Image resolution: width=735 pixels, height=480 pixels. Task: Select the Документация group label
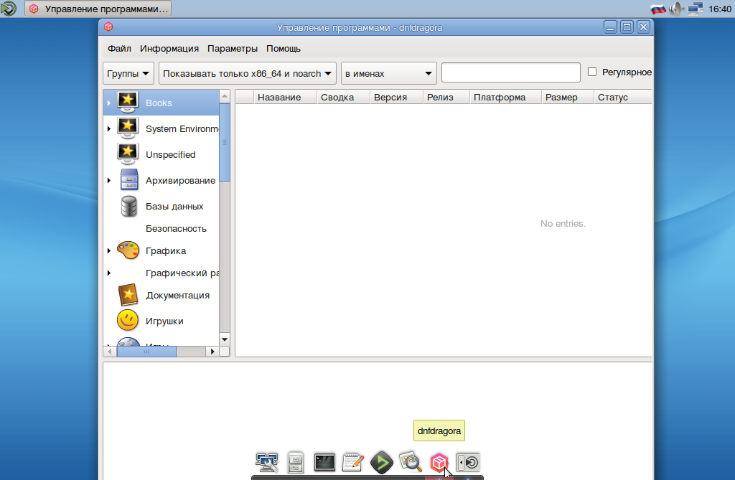[x=178, y=296]
